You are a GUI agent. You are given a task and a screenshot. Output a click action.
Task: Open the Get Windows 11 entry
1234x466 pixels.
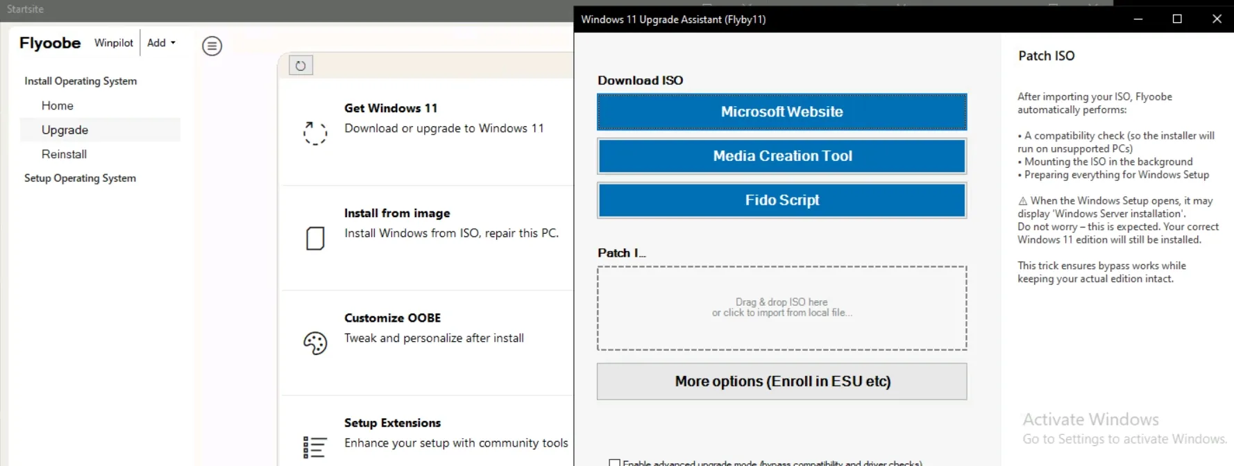427,132
